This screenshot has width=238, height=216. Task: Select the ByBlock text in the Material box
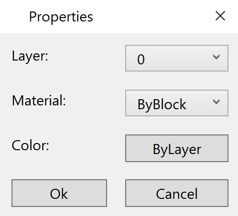pos(162,104)
